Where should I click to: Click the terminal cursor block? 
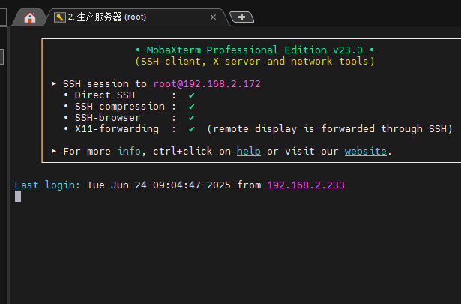[x=18, y=197]
